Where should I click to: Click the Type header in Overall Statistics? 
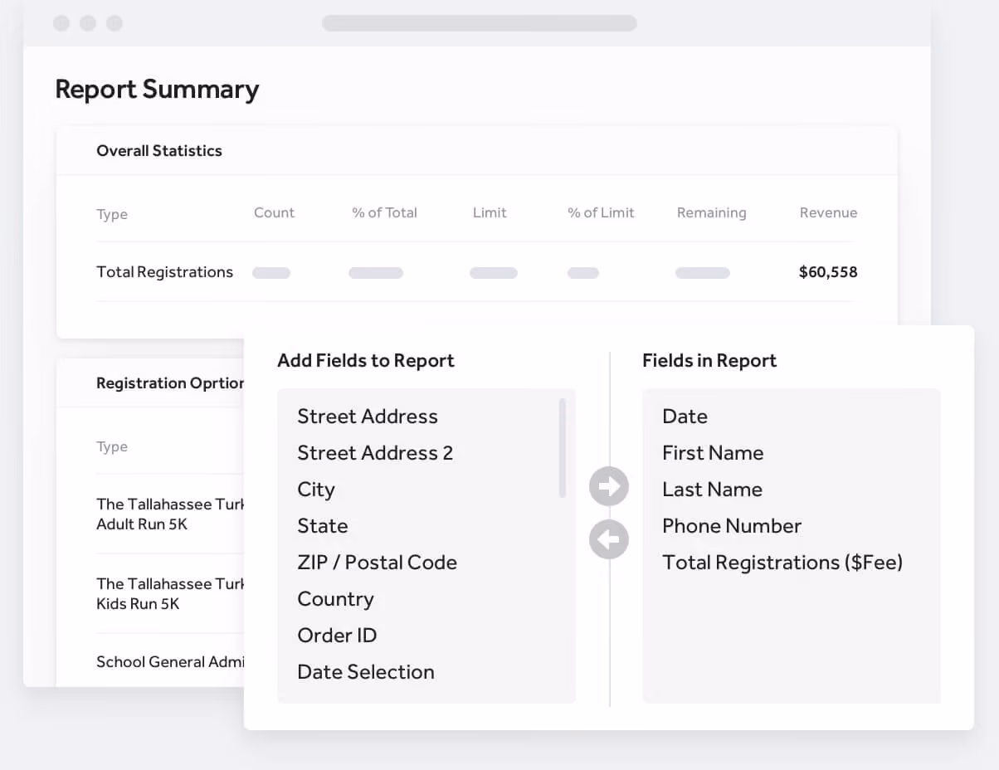[x=112, y=214]
